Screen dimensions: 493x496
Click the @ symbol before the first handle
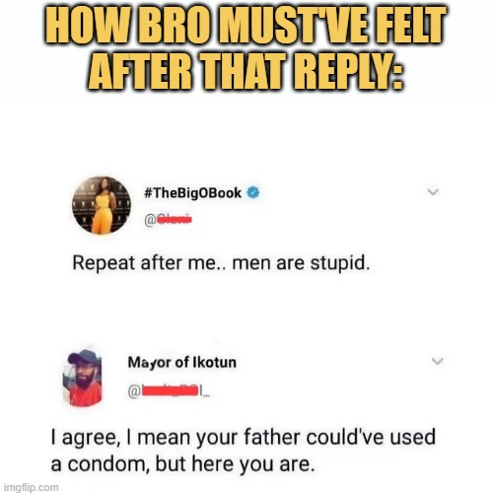150,220
